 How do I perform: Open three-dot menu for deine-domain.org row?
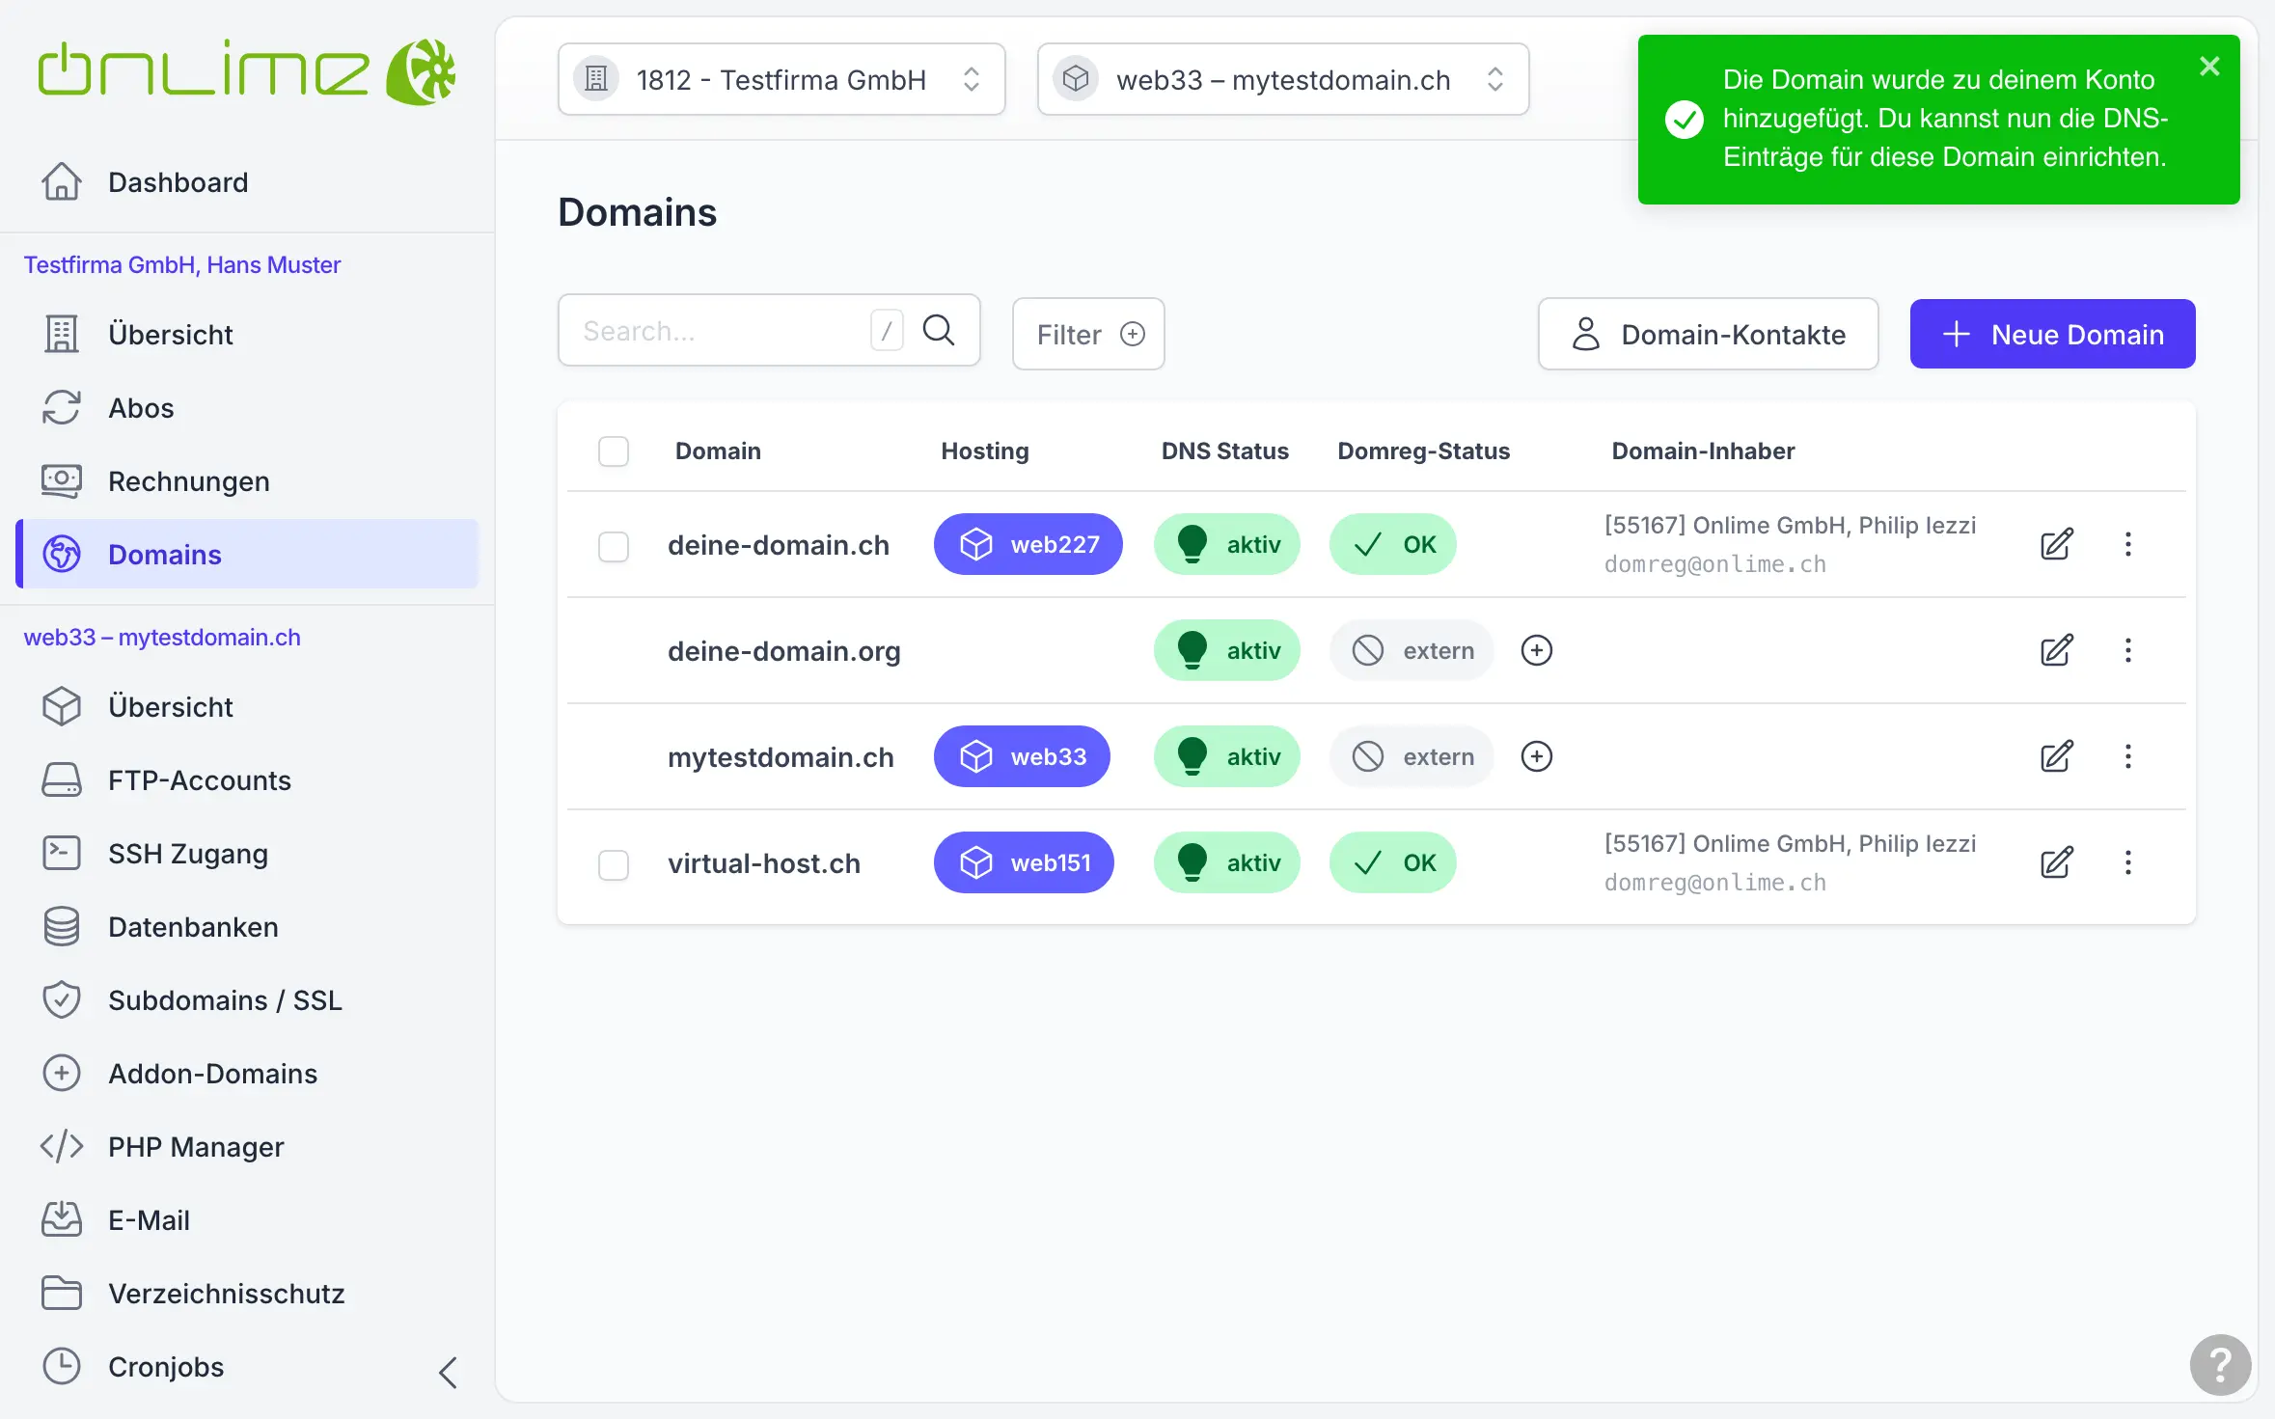[x=2127, y=650]
